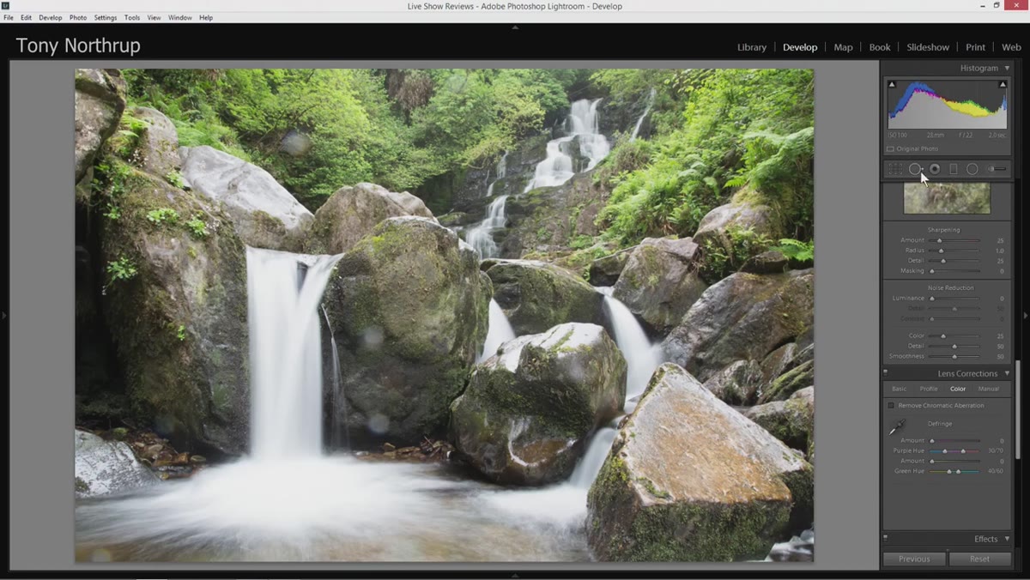
Task: Switch to the Book module
Action: (880, 47)
